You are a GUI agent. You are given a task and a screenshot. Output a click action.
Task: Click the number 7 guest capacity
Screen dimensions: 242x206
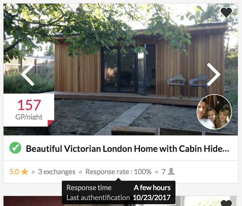(163, 172)
